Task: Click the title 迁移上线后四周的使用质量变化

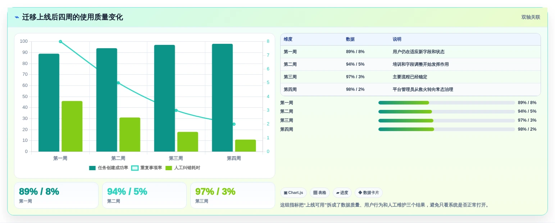Action: click(73, 17)
